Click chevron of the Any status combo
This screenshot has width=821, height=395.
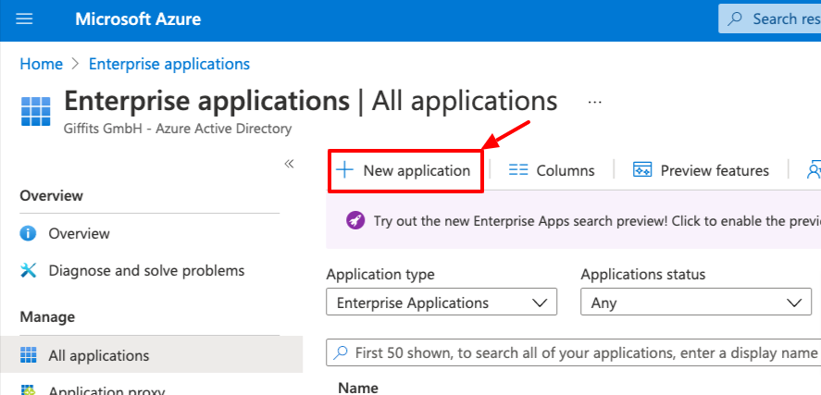795,302
